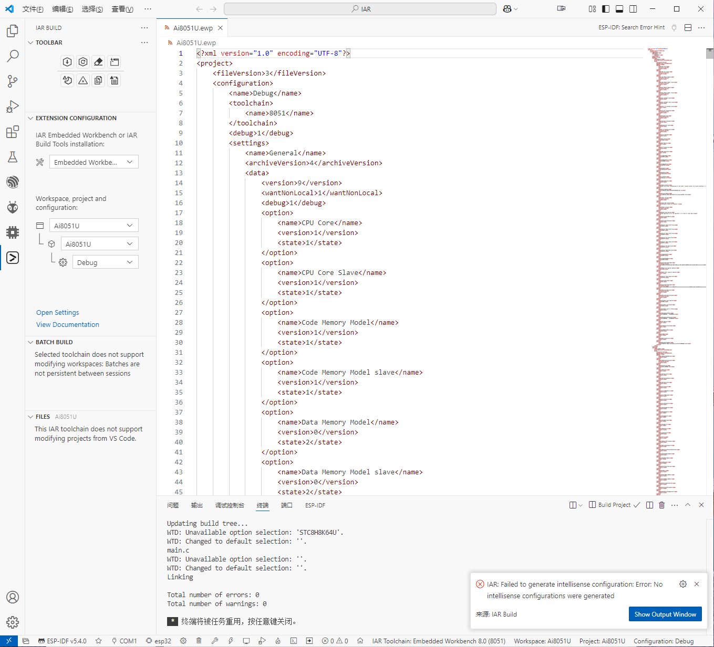Screen dimensions: 714x647
Task: Open the 查看(V) menu
Action: point(122,9)
